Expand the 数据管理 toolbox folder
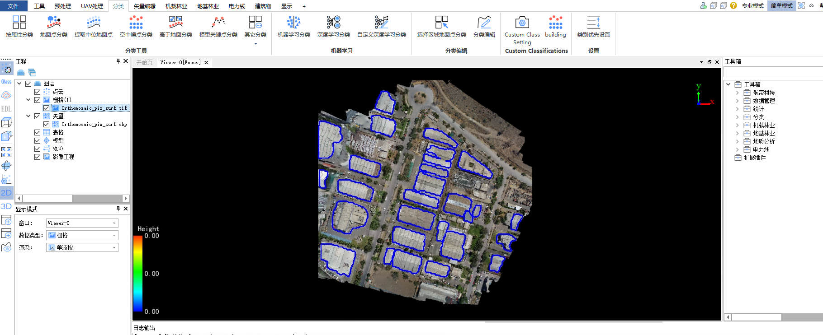Viewport: 823px width, 335px height. 738,101
